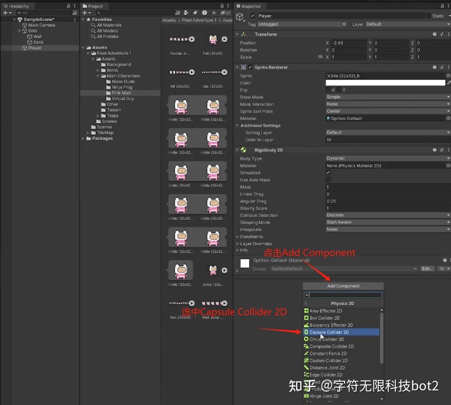Expand the Constraints section
Image resolution: width=451 pixels, height=405 pixels.
(x=238, y=236)
